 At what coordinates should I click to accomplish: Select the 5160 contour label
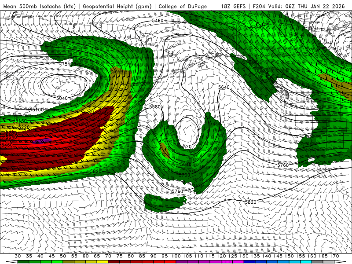point(21,121)
